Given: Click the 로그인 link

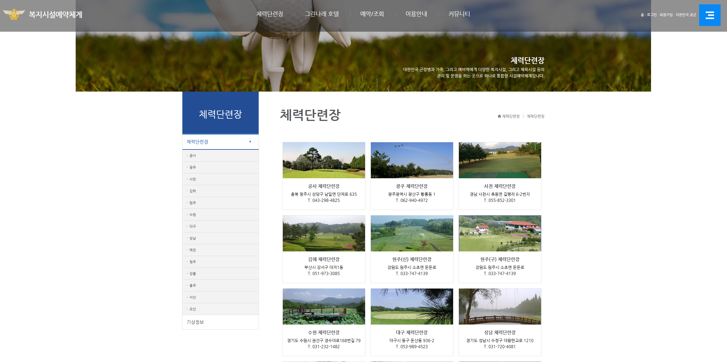Looking at the screenshot, I should coord(652,15).
